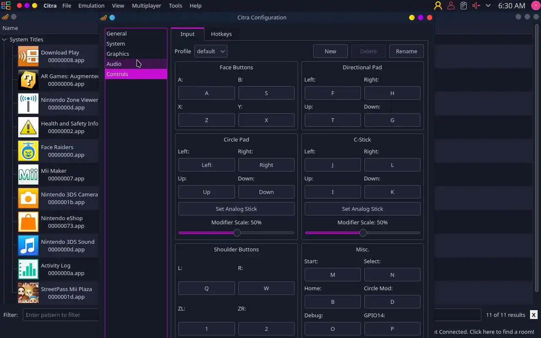Open the clipboard tray icon
This screenshot has width=541, height=338.
point(464,5)
